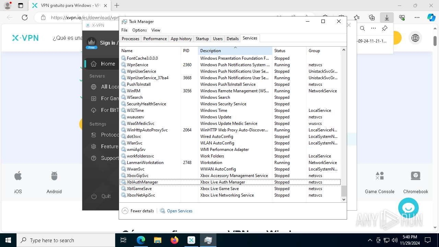Select the WpnUserService gear icon

tap(123, 71)
